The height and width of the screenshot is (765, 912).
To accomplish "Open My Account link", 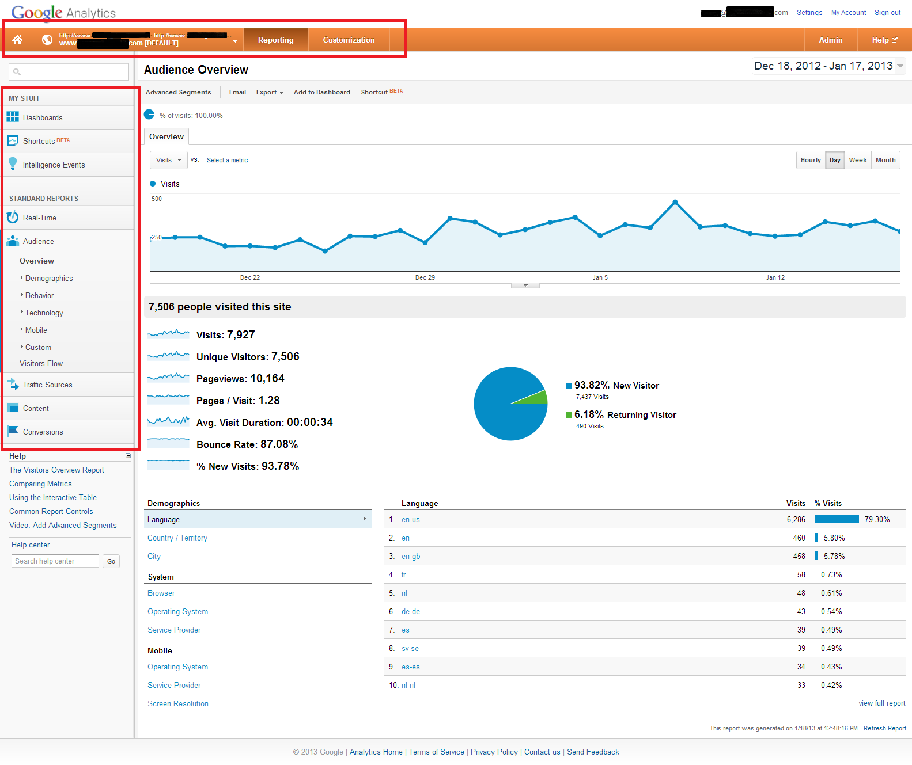I will 849,13.
